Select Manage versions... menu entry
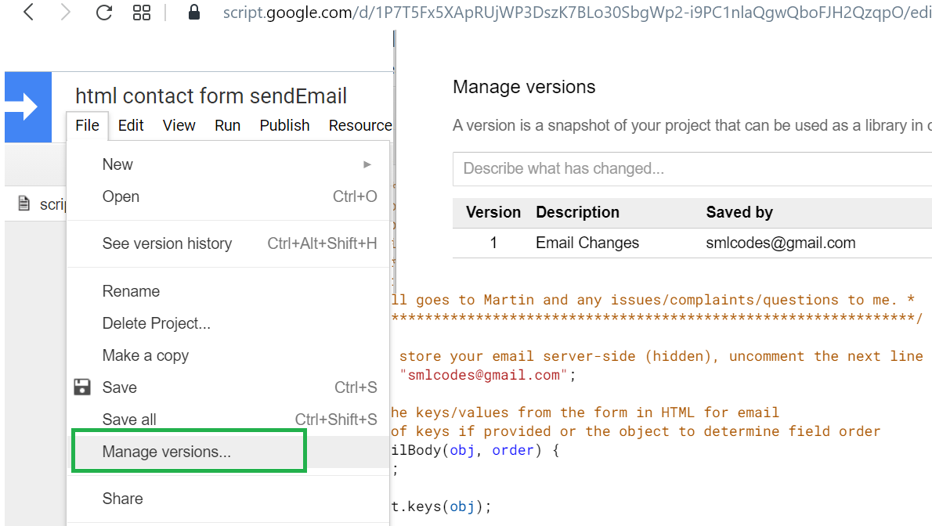 (166, 452)
